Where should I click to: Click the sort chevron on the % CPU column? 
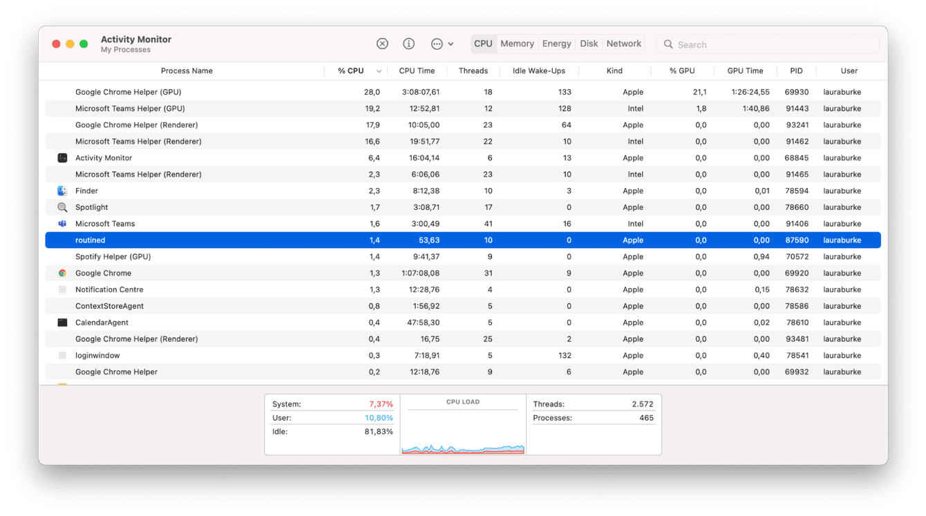(x=378, y=70)
